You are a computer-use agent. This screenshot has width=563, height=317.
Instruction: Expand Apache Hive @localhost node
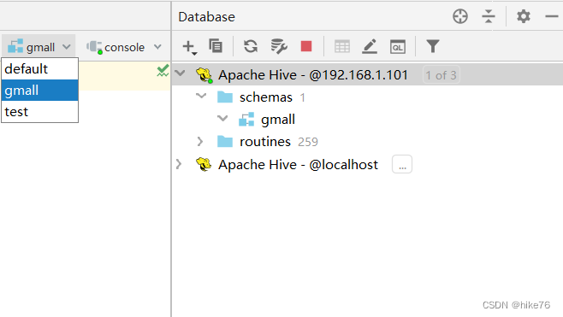pos(179,164)
